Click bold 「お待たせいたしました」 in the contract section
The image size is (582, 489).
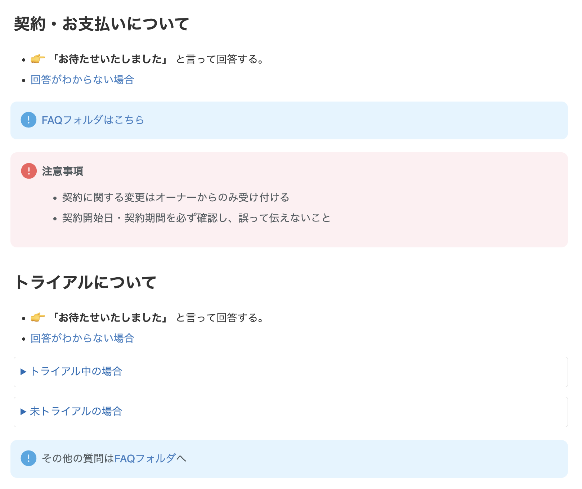coord(109,59)
